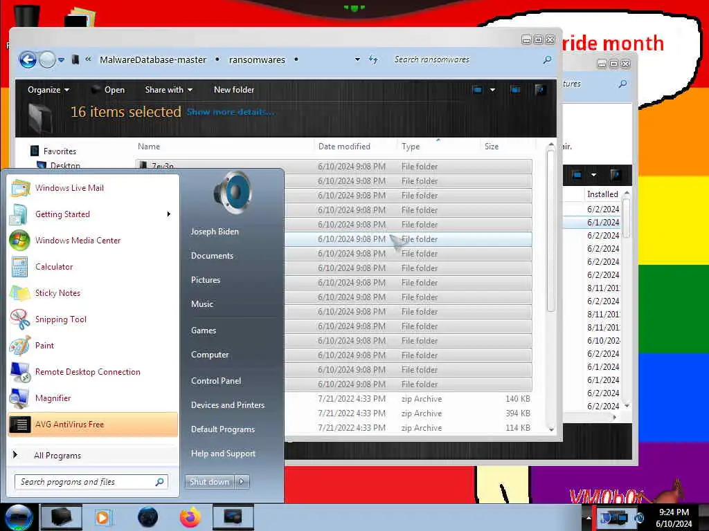Open Default Programs entry
The image size is (709, 531).
tap(222, 429)
